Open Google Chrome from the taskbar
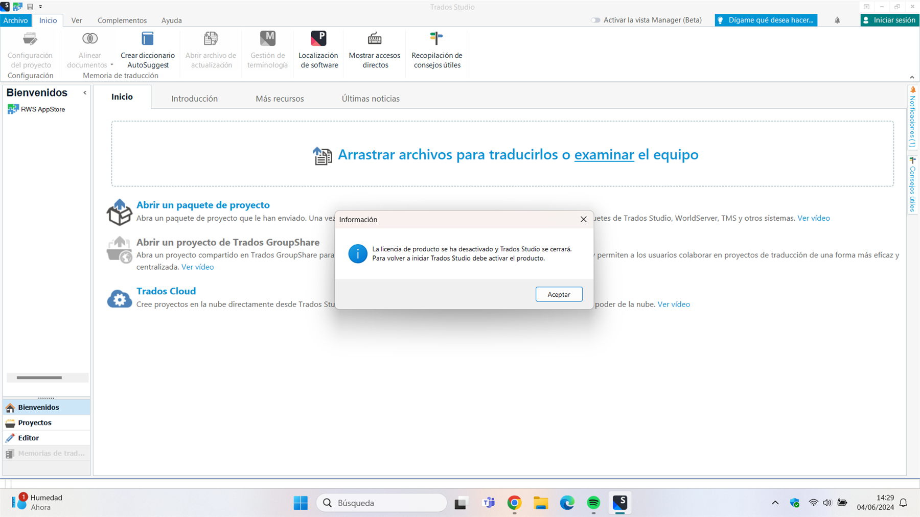The width and height of the screenshot is (920, 517). (x=514, y=503)
